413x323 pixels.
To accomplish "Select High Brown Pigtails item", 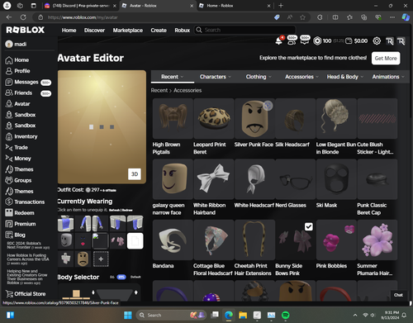I will pos(173,118).
